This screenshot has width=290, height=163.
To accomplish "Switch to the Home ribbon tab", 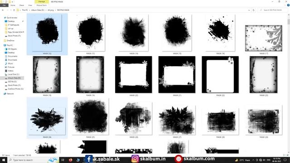I will click(13, 5).
